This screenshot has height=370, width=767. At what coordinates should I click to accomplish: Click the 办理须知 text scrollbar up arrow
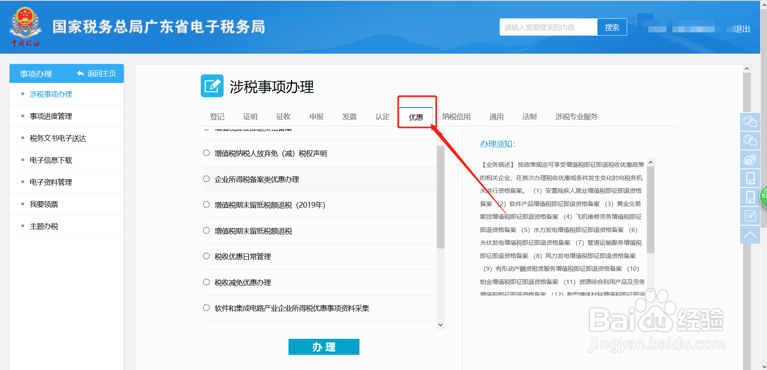650,162
